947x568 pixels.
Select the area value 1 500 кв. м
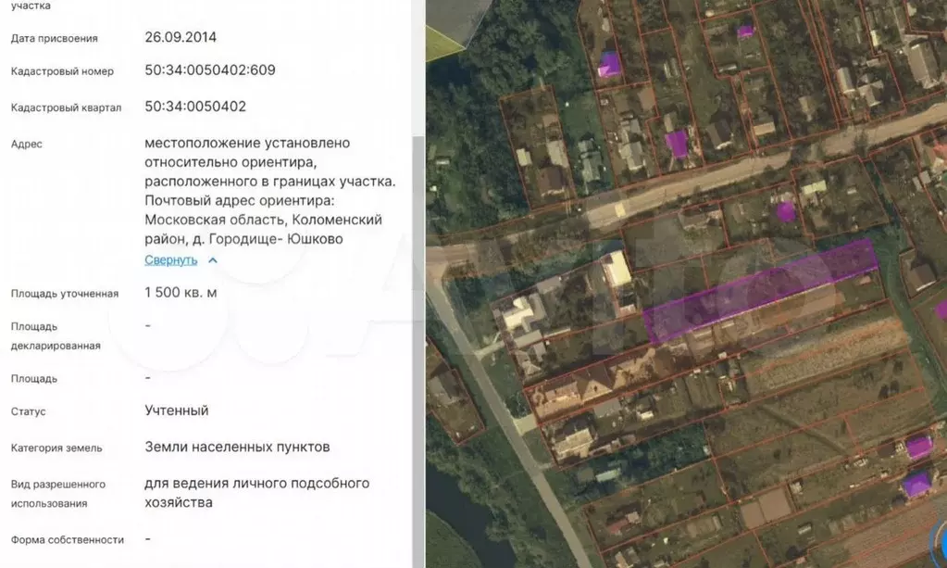click(181, 293)
